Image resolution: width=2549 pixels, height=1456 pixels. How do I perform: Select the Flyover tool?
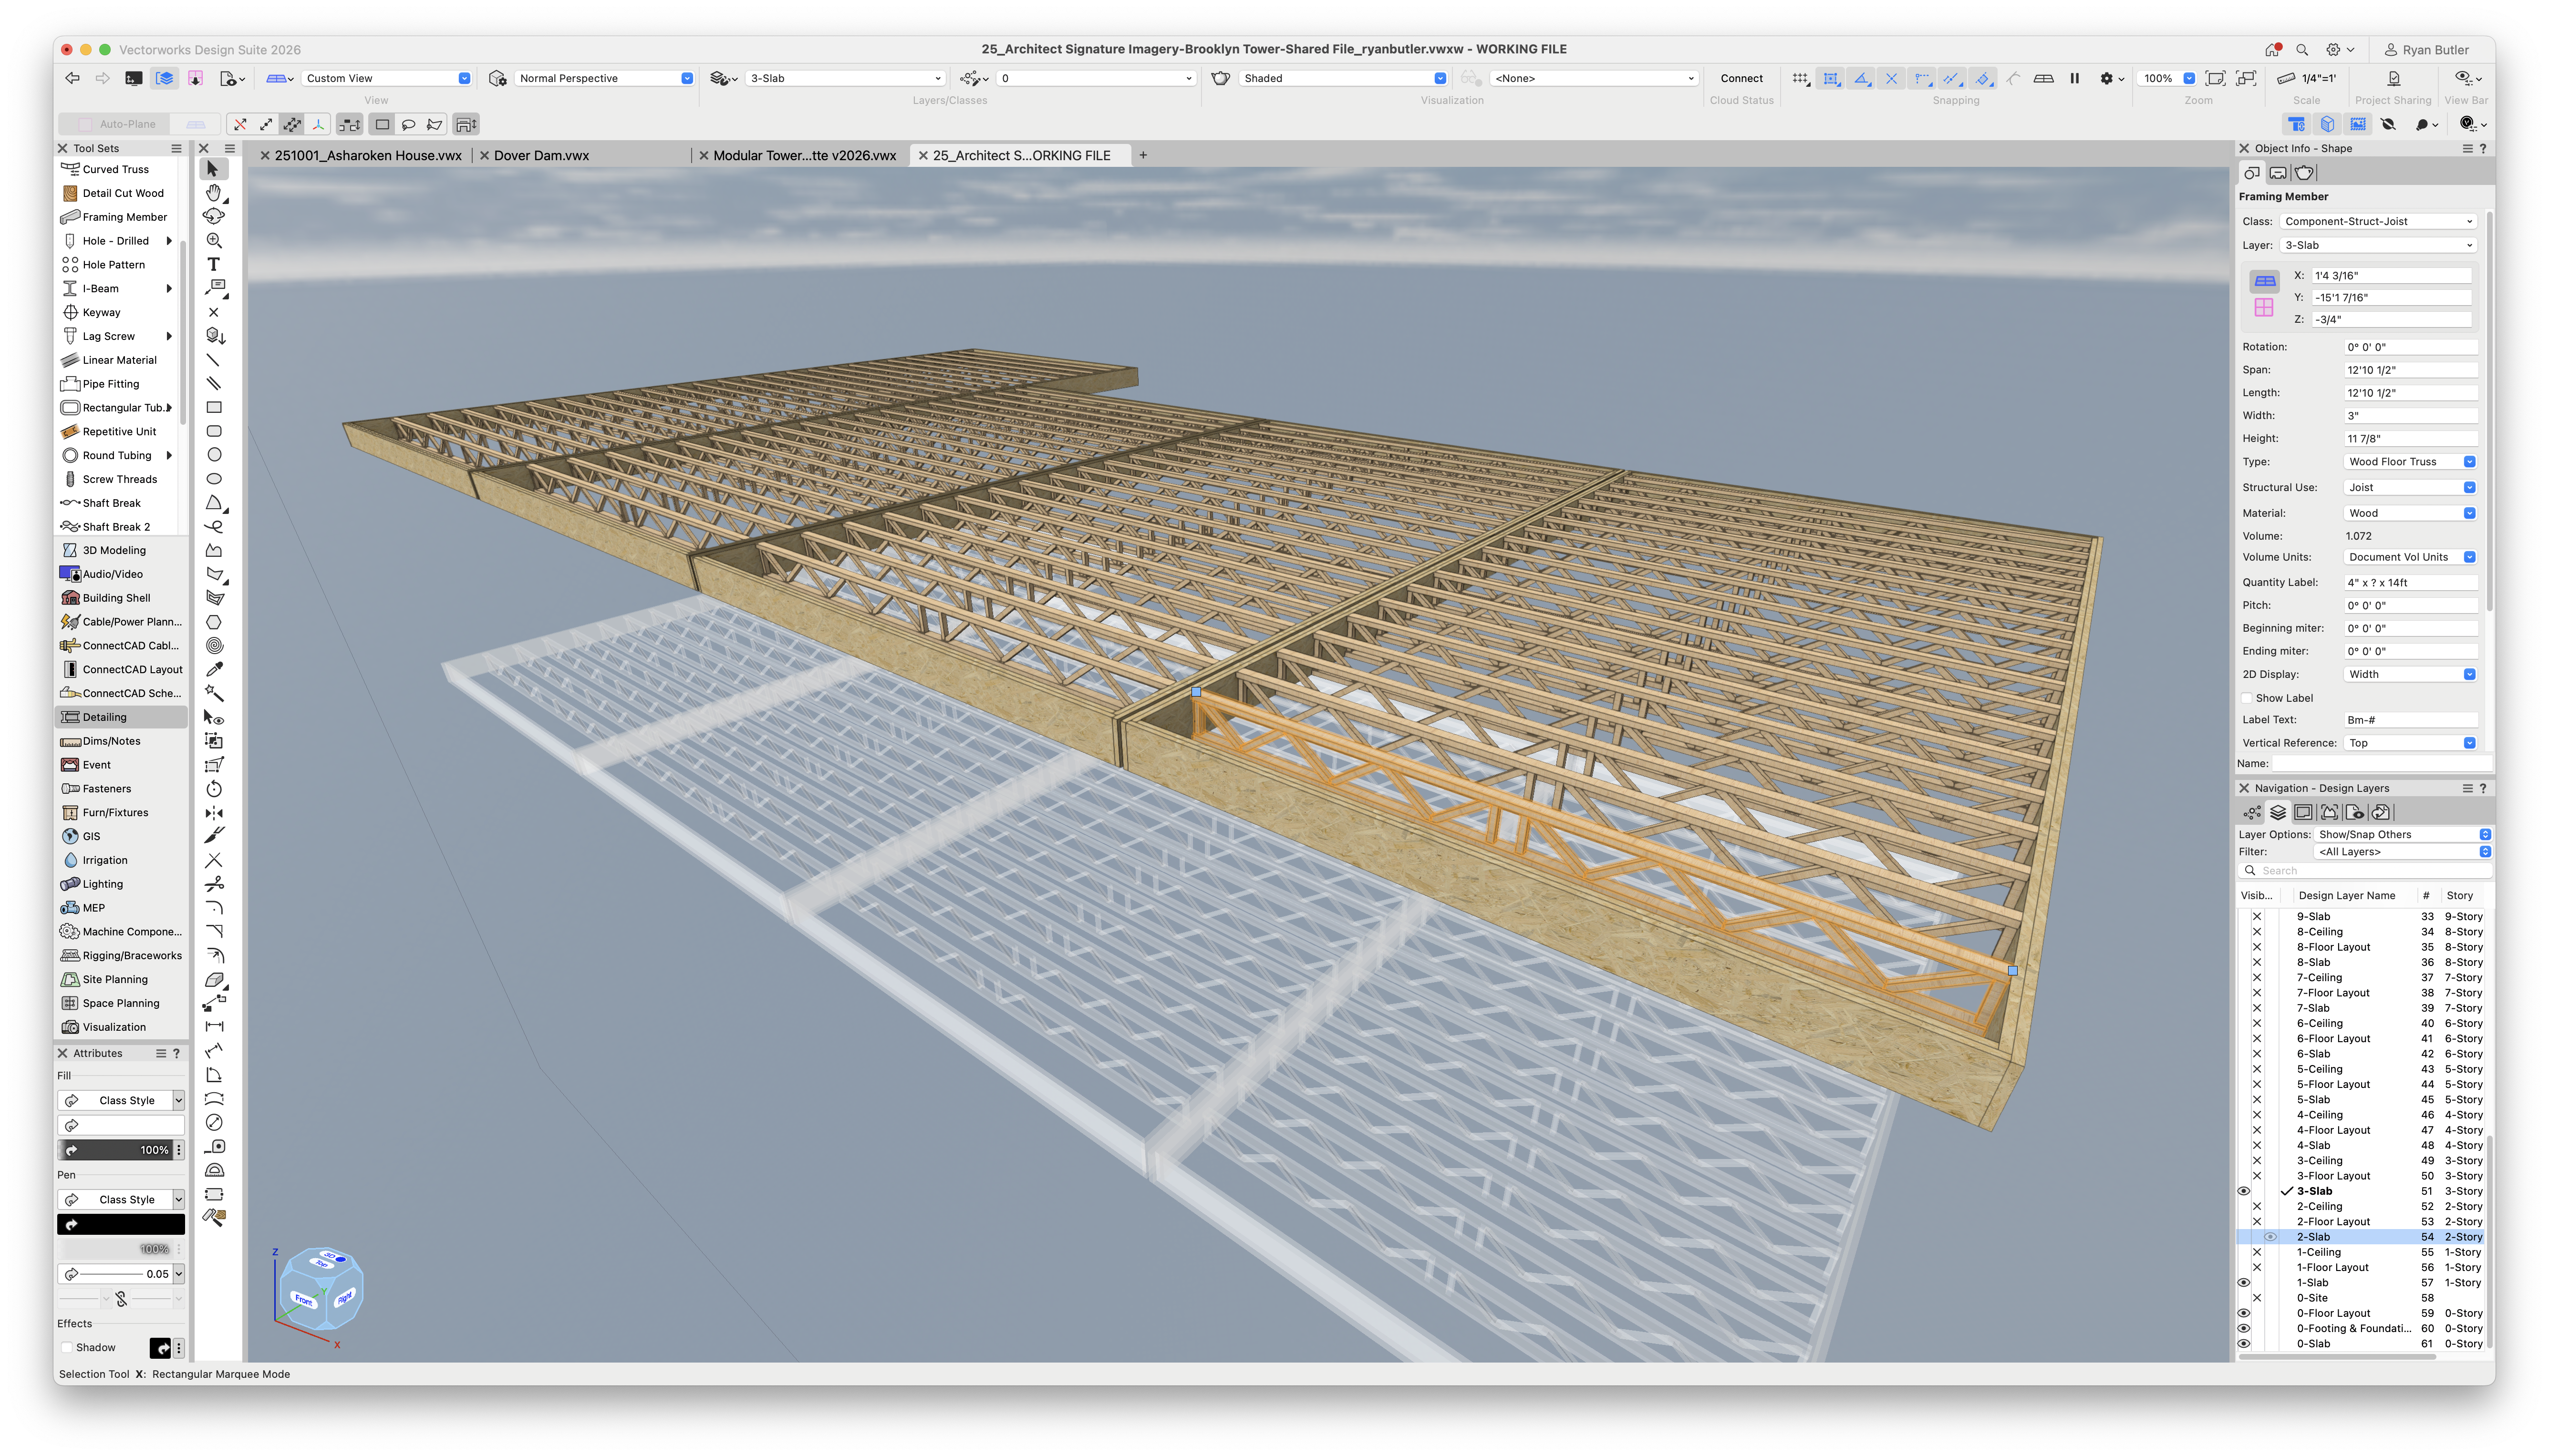click(213, 216)
